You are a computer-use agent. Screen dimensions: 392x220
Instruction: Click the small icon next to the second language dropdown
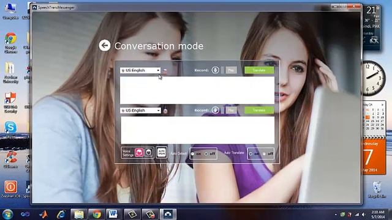[165, 111]
